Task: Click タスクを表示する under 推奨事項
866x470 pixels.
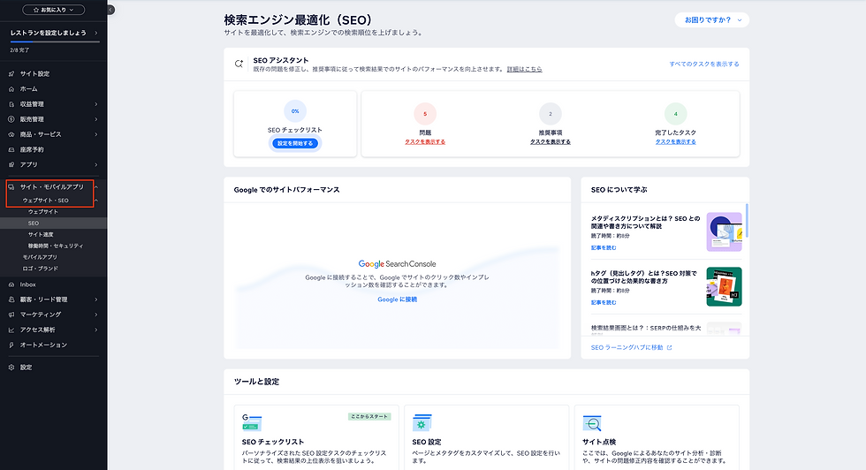Action: coord(550,142)
